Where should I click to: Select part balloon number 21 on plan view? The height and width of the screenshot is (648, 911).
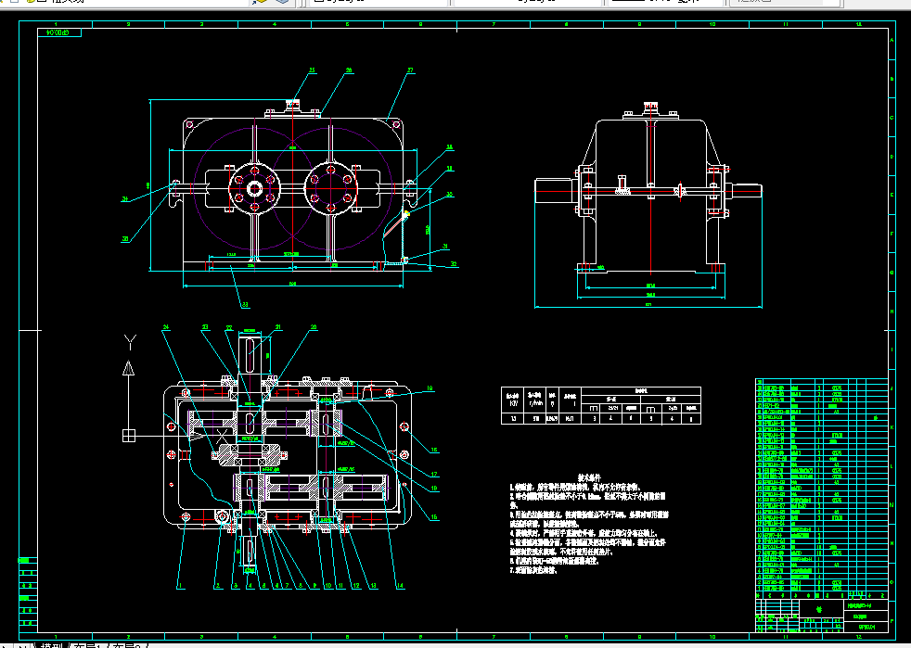click(x=278, y=327)
